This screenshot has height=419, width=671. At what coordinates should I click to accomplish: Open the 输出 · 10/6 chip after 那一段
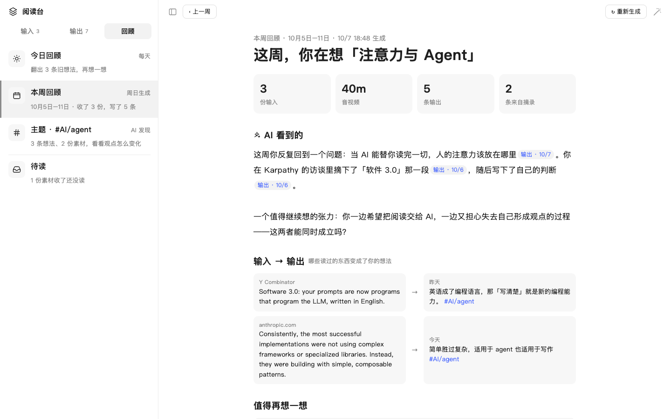tap(448, 170)
